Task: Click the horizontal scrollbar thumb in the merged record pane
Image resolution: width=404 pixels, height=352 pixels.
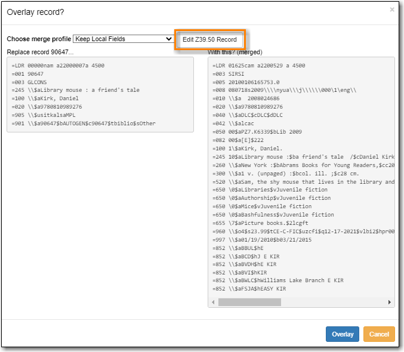Action: 249,302
